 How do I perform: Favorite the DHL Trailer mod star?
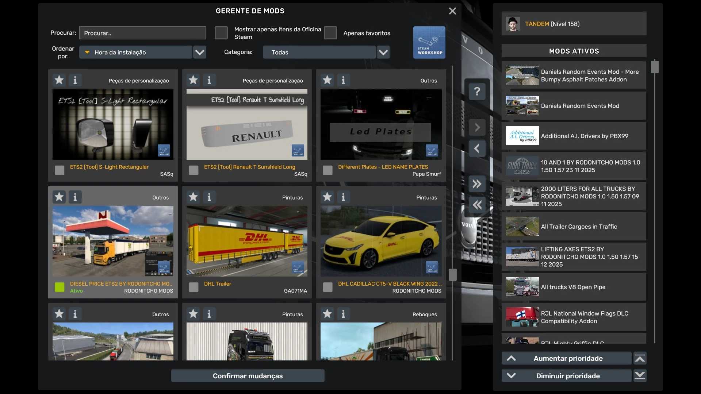pyautogui.click(x=193, y=197)
